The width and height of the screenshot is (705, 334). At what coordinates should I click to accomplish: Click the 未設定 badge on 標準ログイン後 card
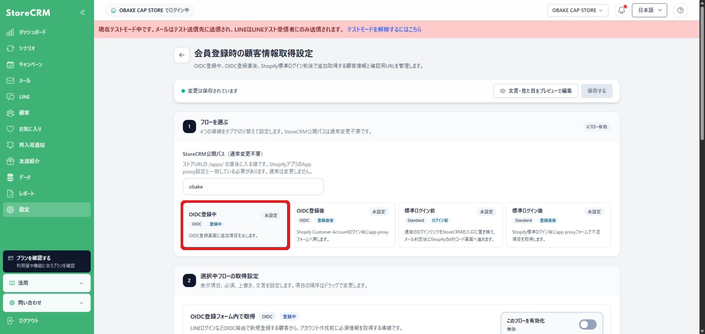[x=594, y=212]
